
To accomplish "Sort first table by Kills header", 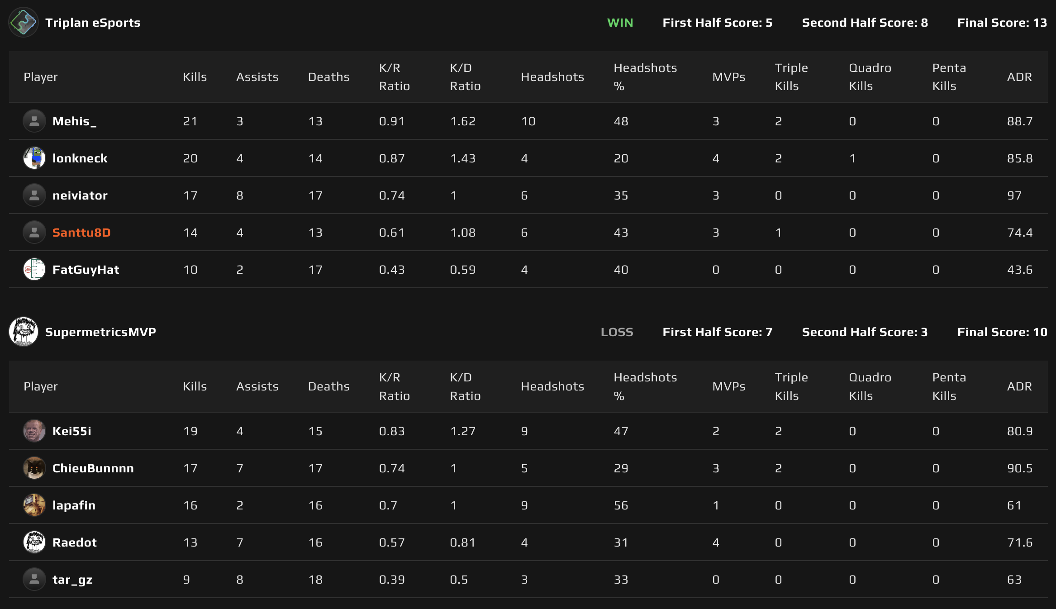I will (195, 77).
